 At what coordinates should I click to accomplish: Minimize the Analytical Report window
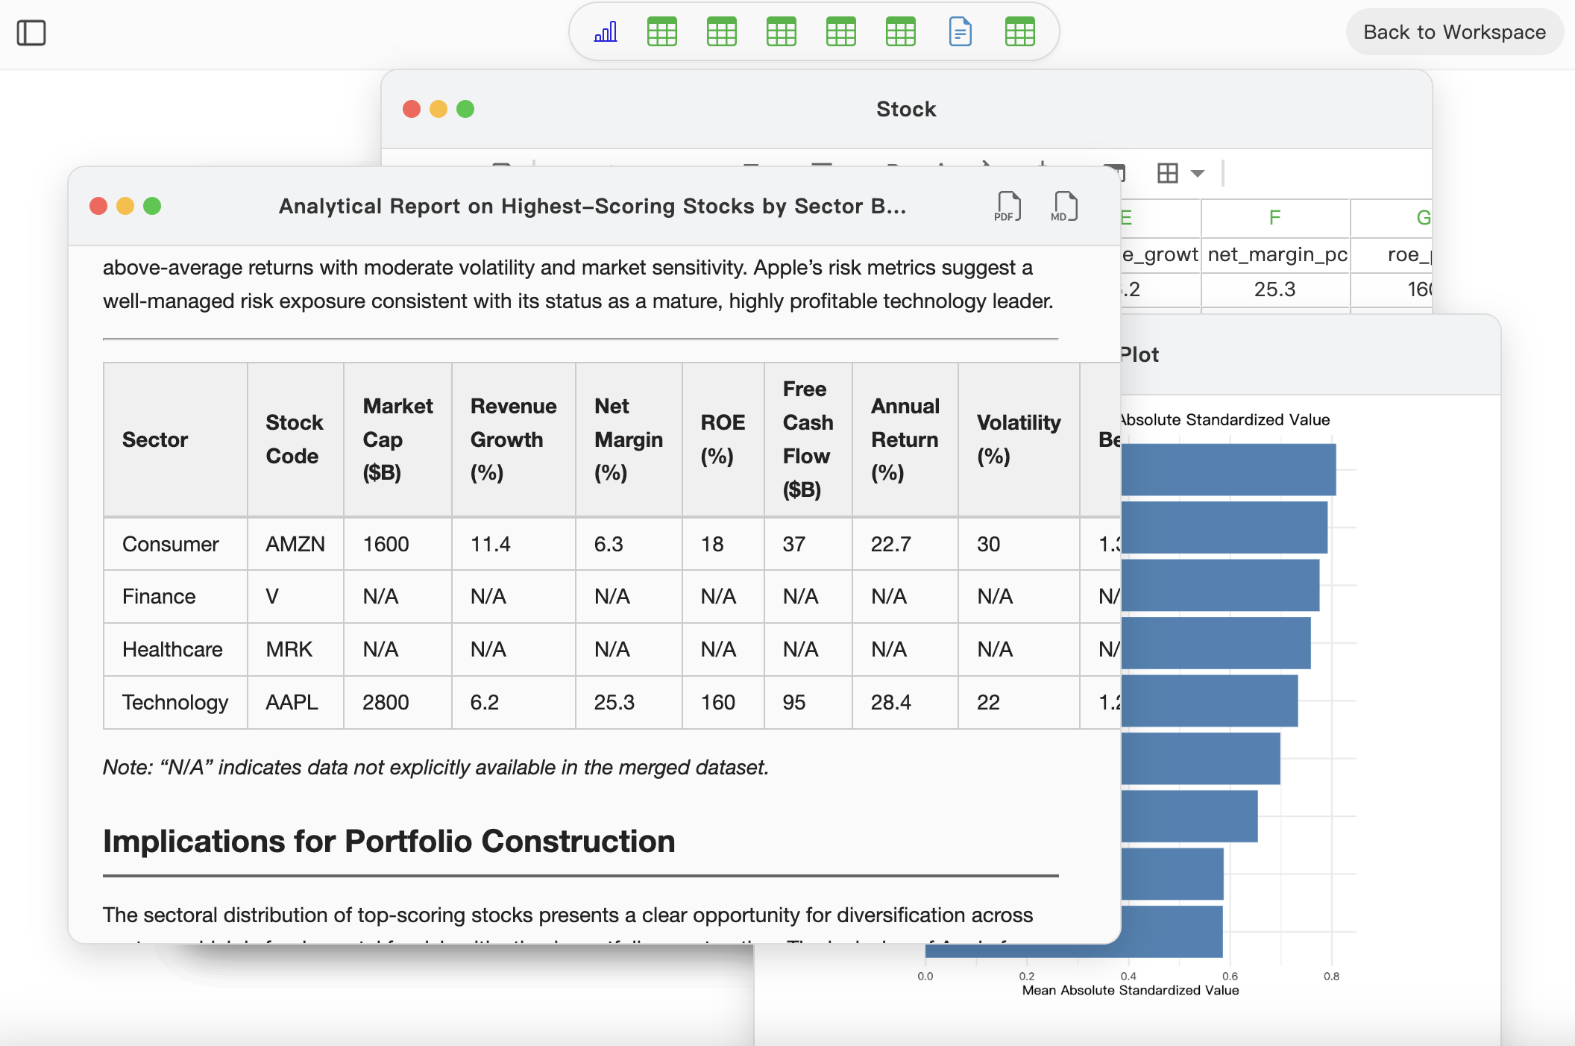(x=125, y=206)
